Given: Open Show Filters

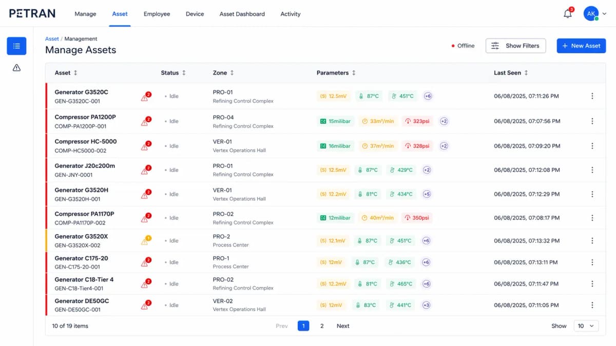Looking at the screenshot, I should pyautogui.click(x=515, y=46).
